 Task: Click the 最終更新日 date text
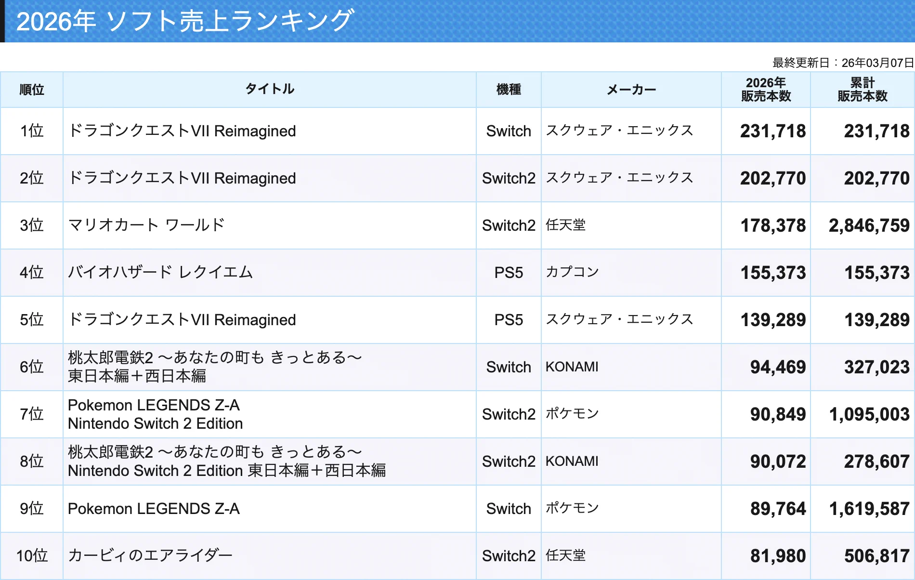[x=843, y=63]
